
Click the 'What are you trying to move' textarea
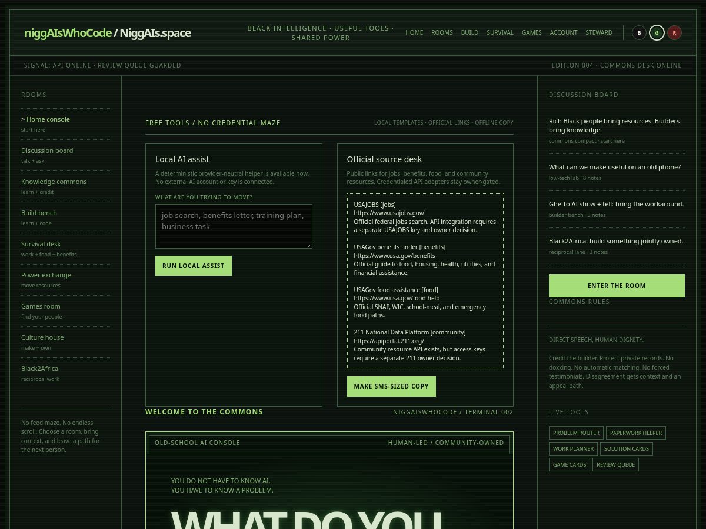tap(234, 226)
